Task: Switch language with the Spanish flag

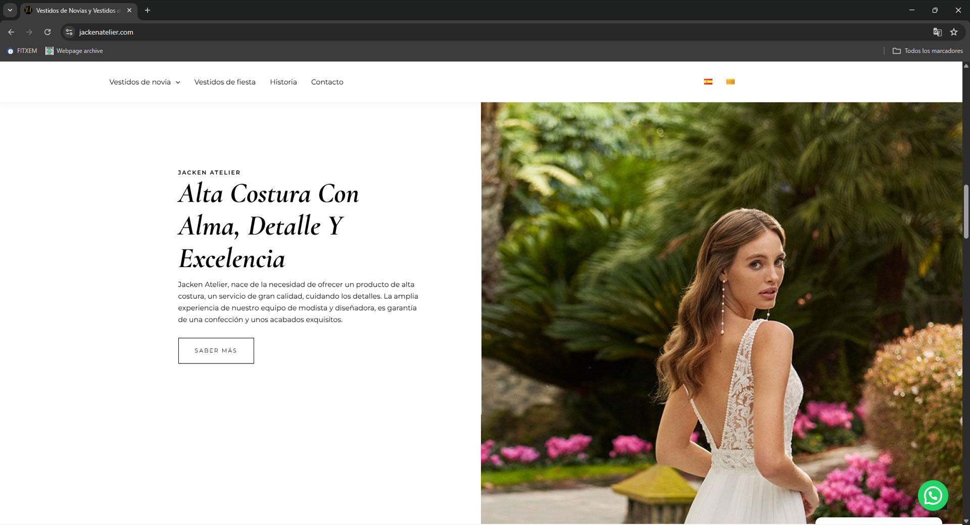Action: pyautogui.click(x=708, y=82)
